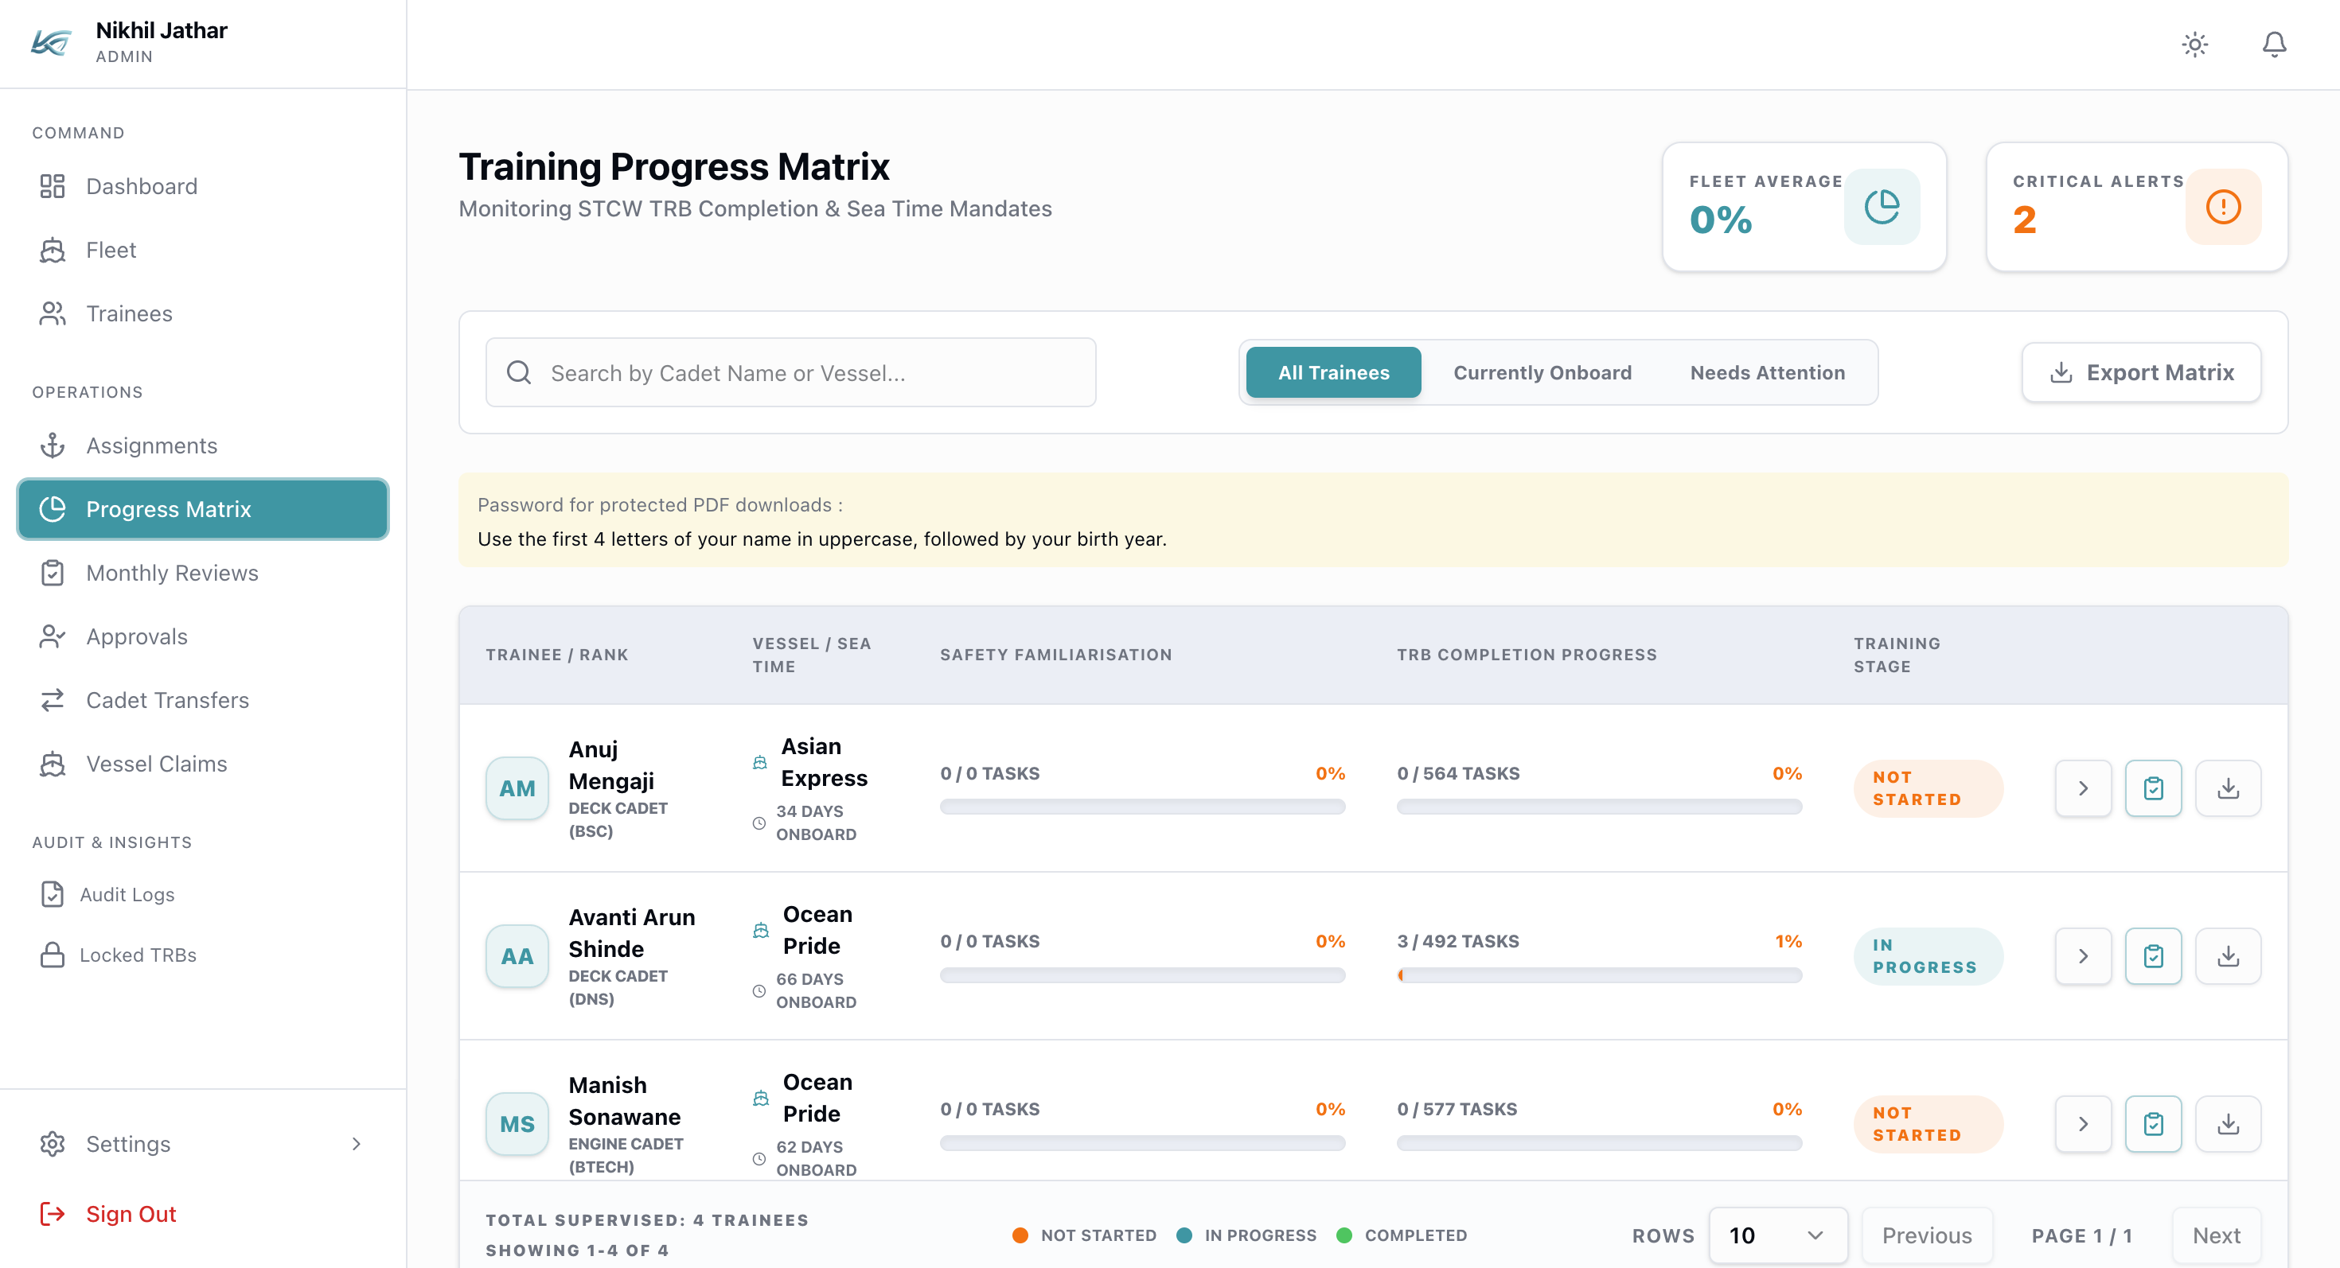Click the Previous page button
Viewport: 2340px width, 1268px height.
pyautogui.click(x=1927, y=1235)
